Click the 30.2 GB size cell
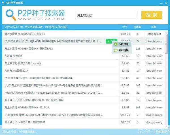 [x=126, y=115]
